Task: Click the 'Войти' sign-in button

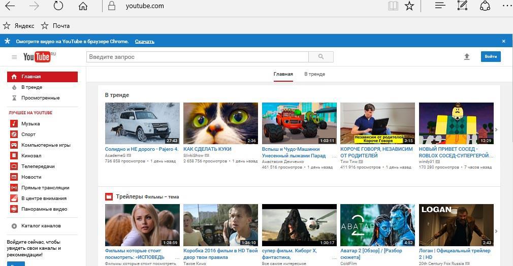Action: tap(490, 56)
